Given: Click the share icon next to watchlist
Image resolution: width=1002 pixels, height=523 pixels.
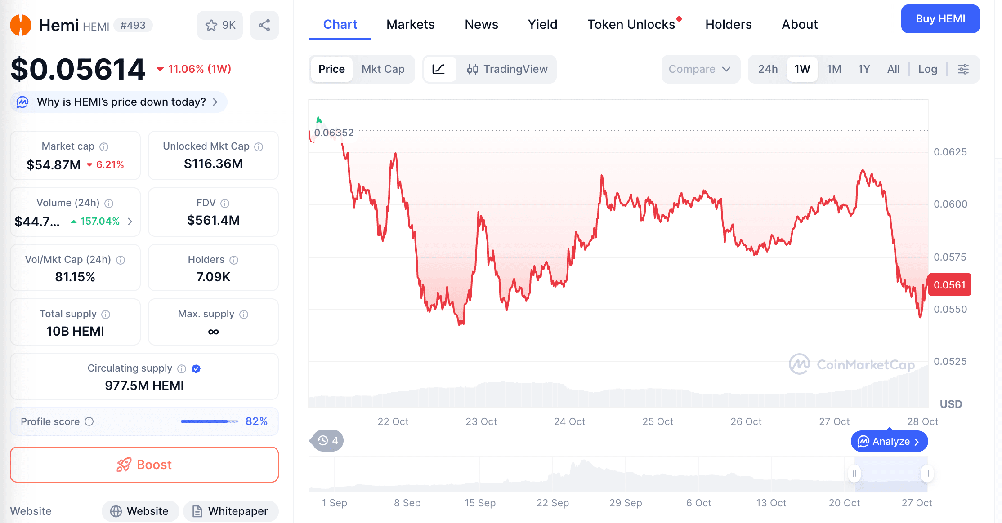Looking at the screenshot, I should click(x=264, y=25).
